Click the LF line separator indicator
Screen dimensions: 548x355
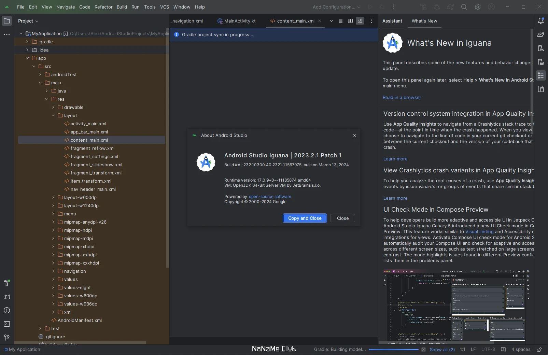click(473, 350)
